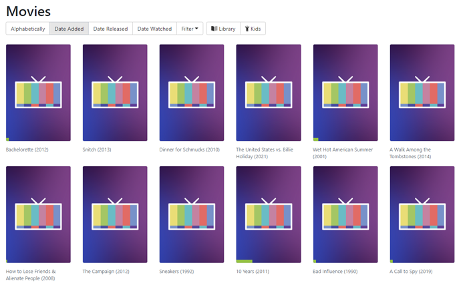Image resolution: width=461 pixels, height=285 pixels.
Task: Click the Movies page heading
Action: pyautogui.click(x=28, y=11)
